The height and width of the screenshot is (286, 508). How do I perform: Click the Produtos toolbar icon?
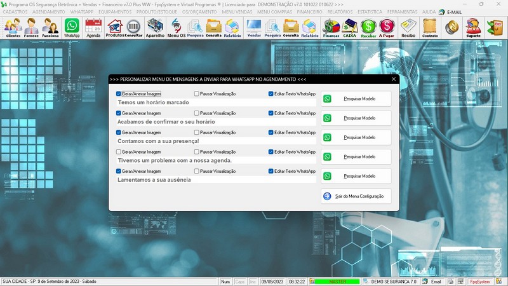(115, 27)
